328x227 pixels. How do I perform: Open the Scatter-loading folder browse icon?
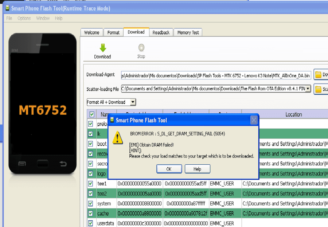(319, 89)
